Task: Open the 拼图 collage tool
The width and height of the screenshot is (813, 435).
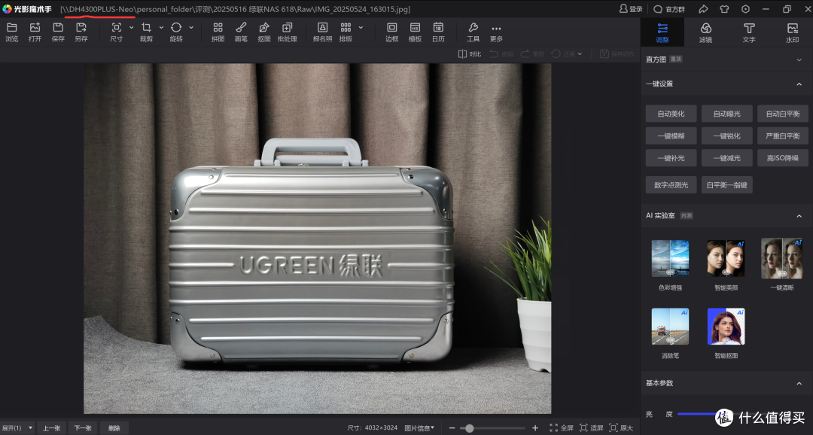Action: point(218,32)
